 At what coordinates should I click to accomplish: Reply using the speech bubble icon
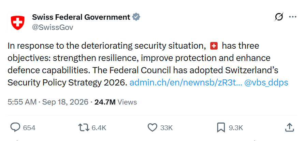tap(15, 128)
